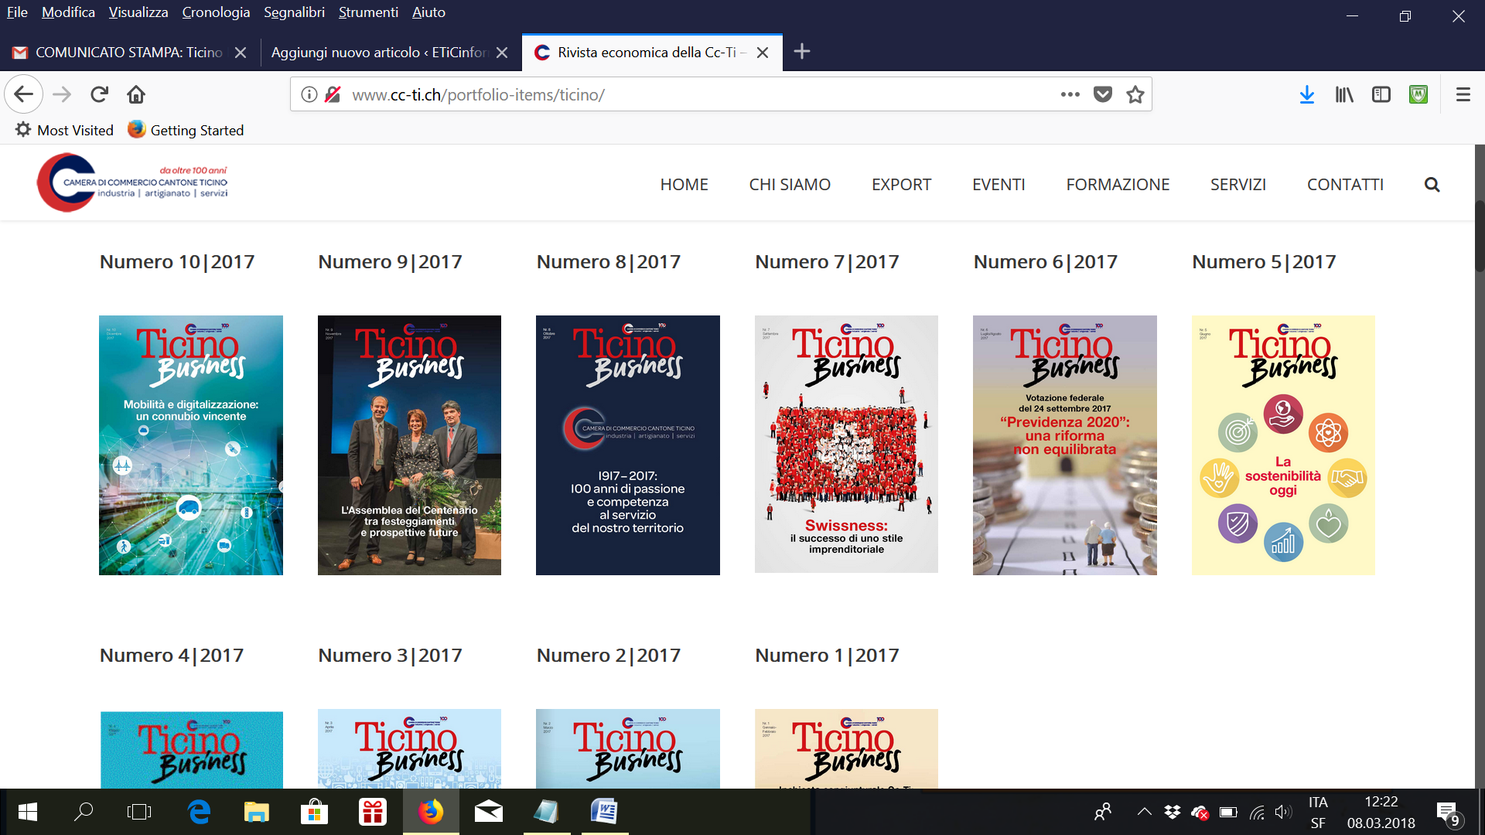Open the downloads panel
The width and height of the screenshot is (1485, 835).
pos(1307,94)
